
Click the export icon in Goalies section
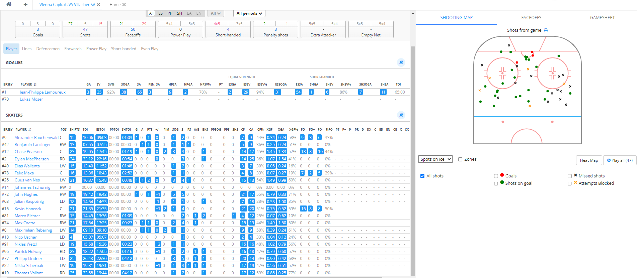(x=401, y=62)
